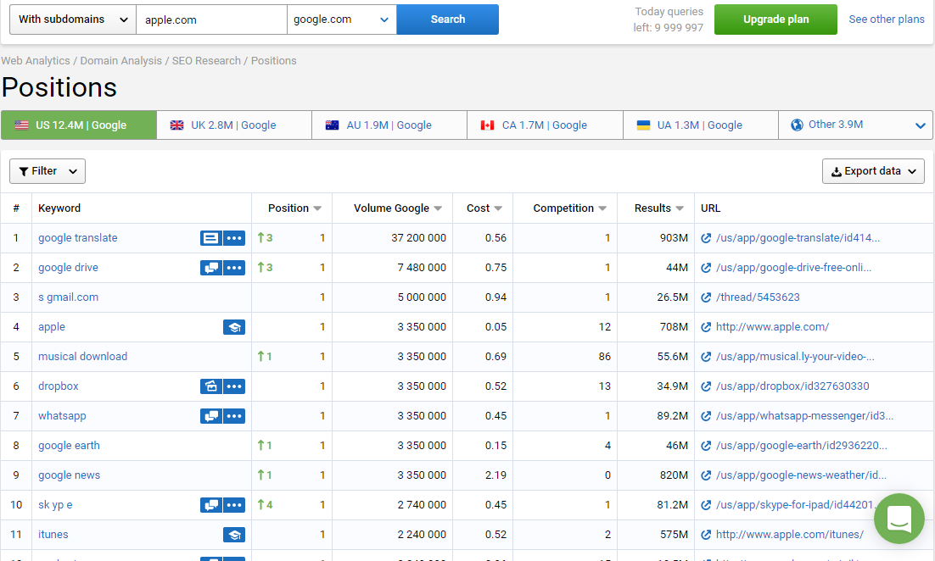This screenshot has height=561, width=935.
Task: Open the musical download keyword link
Action: pyautogui.click(x=83, y=357)
